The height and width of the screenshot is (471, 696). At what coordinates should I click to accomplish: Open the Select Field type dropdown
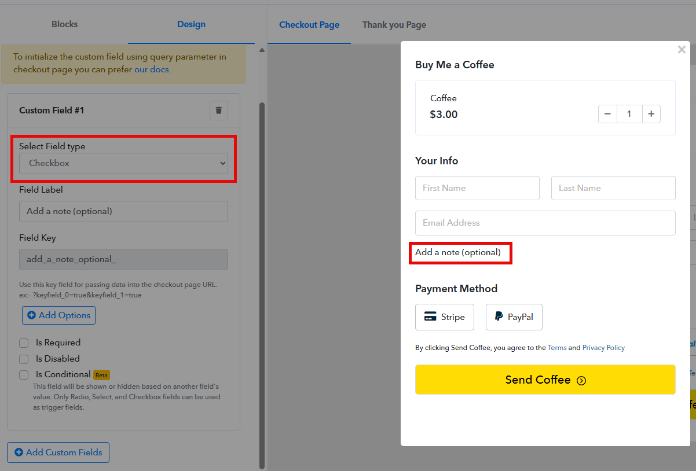click(x=123, y=163)
